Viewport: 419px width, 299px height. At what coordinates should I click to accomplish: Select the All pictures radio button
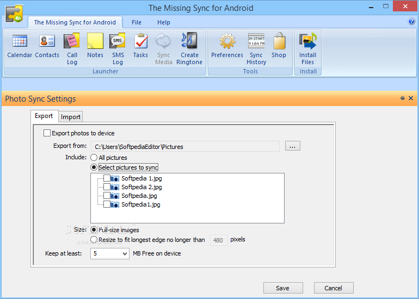pyautogui.click(x=94, y=158)
